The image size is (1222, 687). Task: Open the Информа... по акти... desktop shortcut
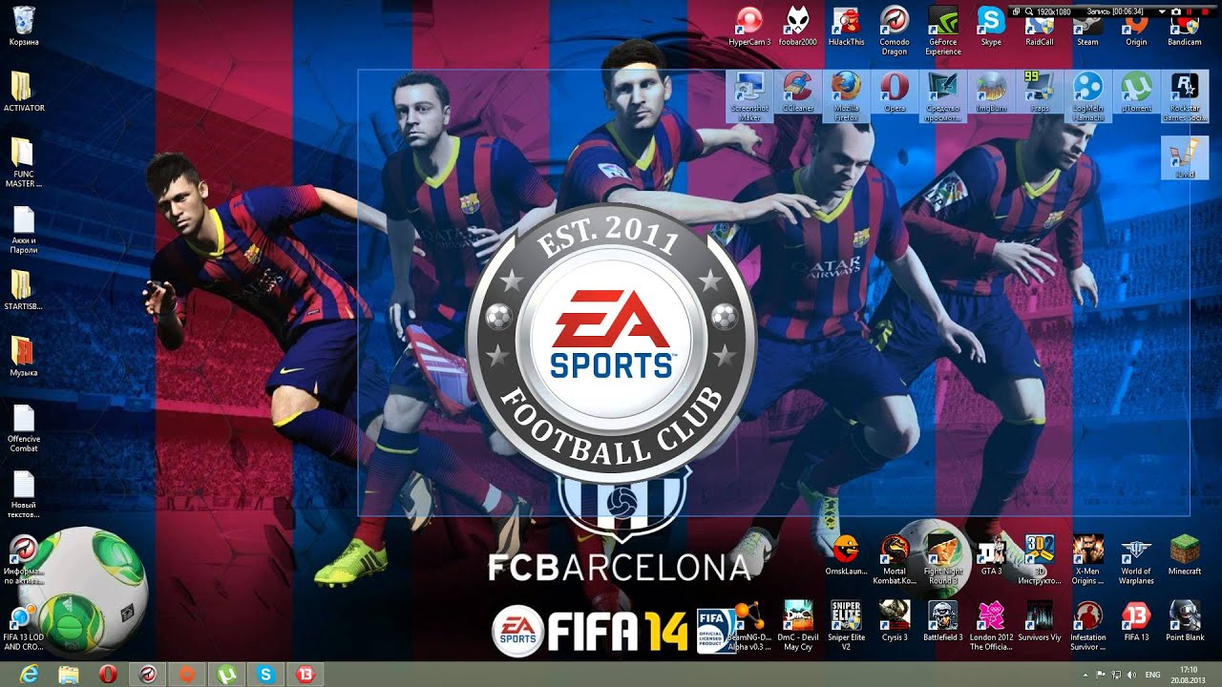[x=24, y=558]
